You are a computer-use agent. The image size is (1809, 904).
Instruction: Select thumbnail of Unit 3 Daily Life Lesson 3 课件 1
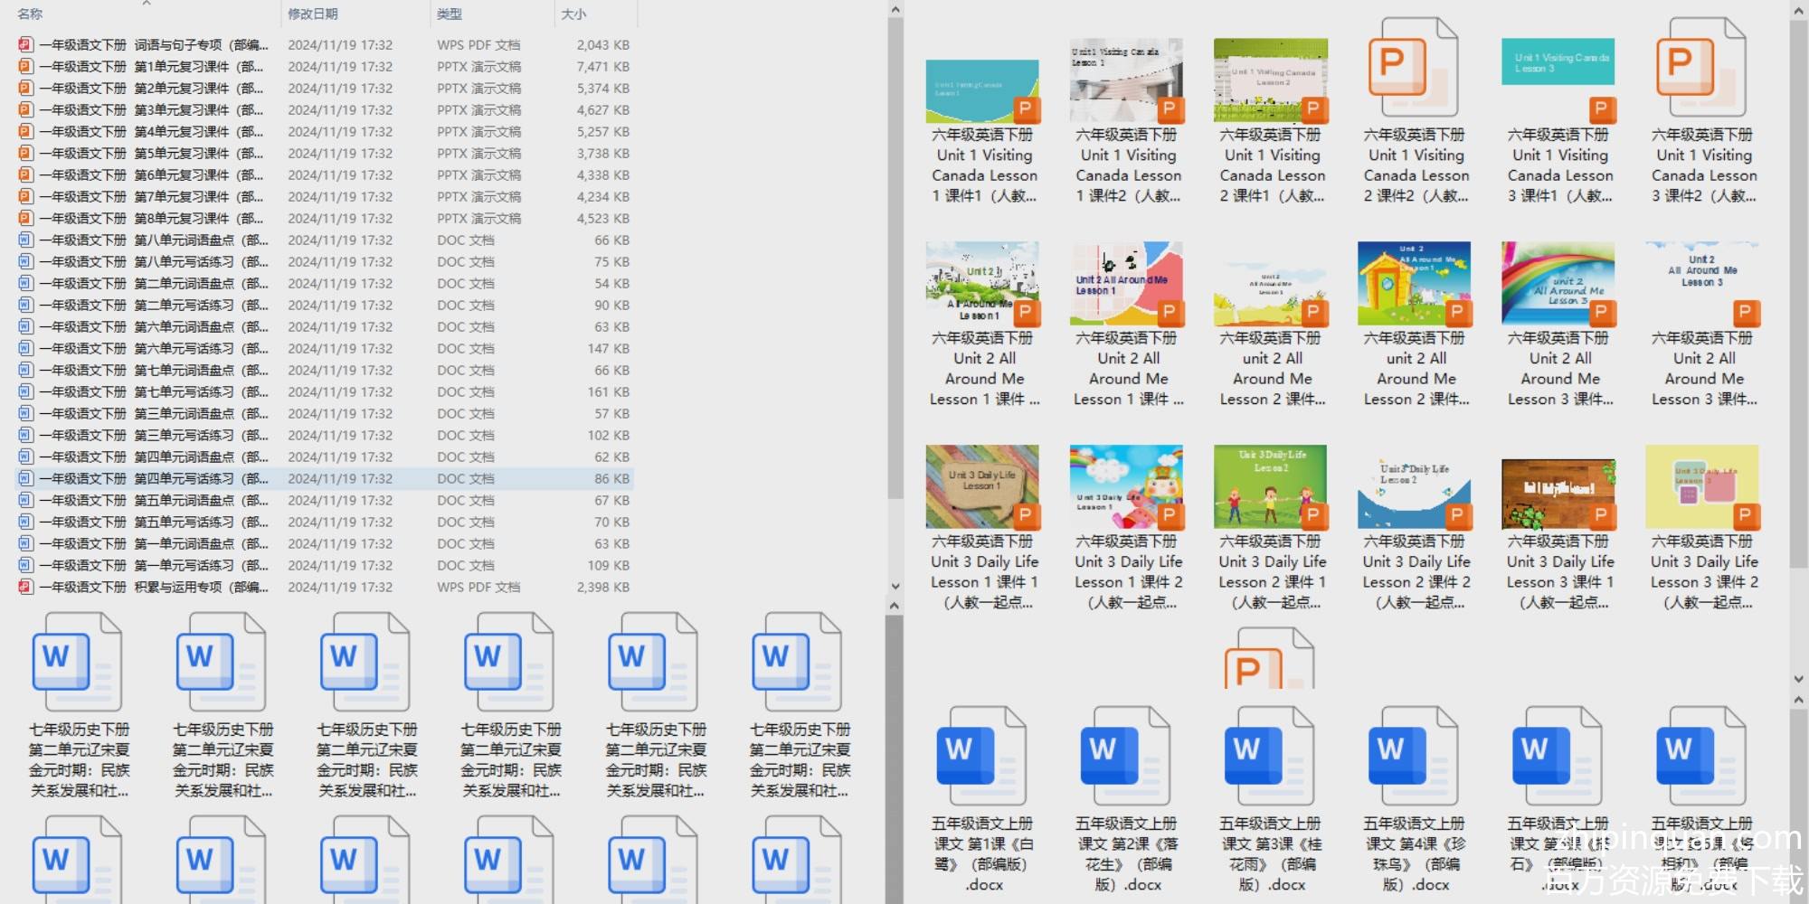pos(1558,493)
